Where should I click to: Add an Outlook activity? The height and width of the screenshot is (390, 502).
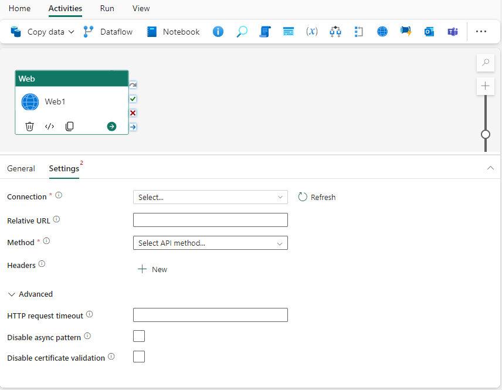pyautogui.click(x=429, y=32)
